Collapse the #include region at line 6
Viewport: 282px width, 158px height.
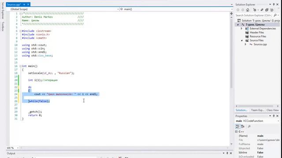click(20, 31)
